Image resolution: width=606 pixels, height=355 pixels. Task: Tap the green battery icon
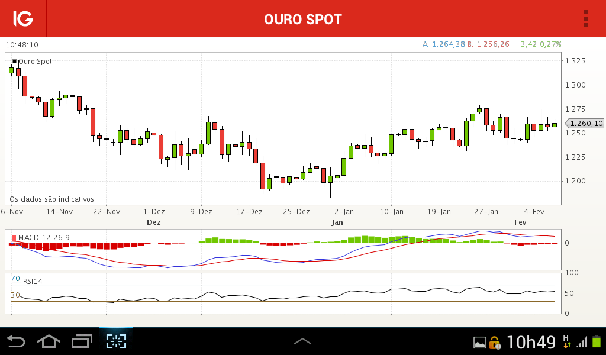click(597, 341)
